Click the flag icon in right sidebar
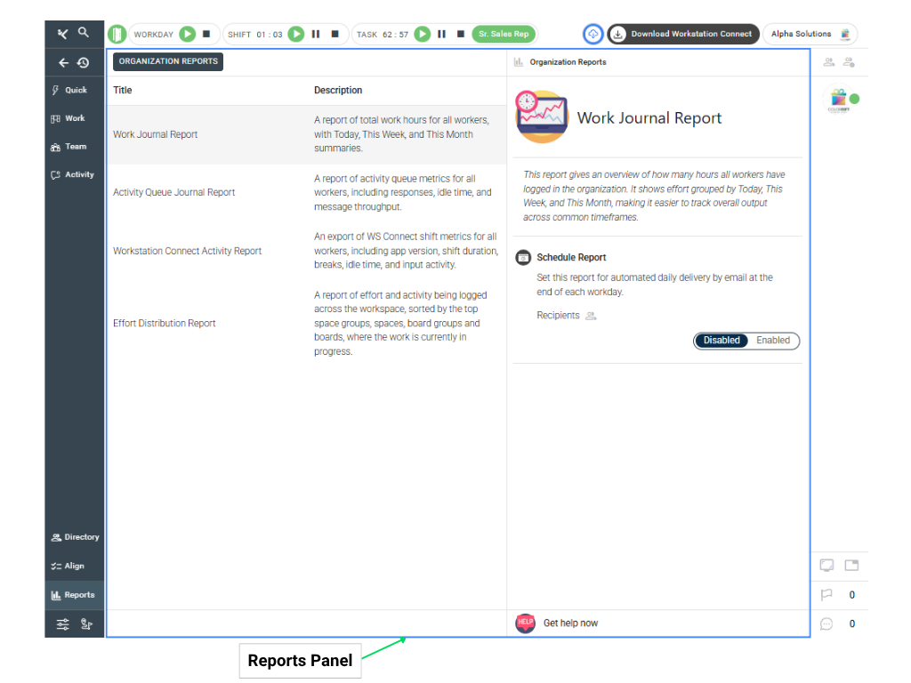911x683 pixels. click(x=826, y=595)
